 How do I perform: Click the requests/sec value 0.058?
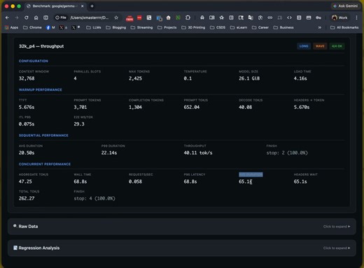(x=135, y=181)
